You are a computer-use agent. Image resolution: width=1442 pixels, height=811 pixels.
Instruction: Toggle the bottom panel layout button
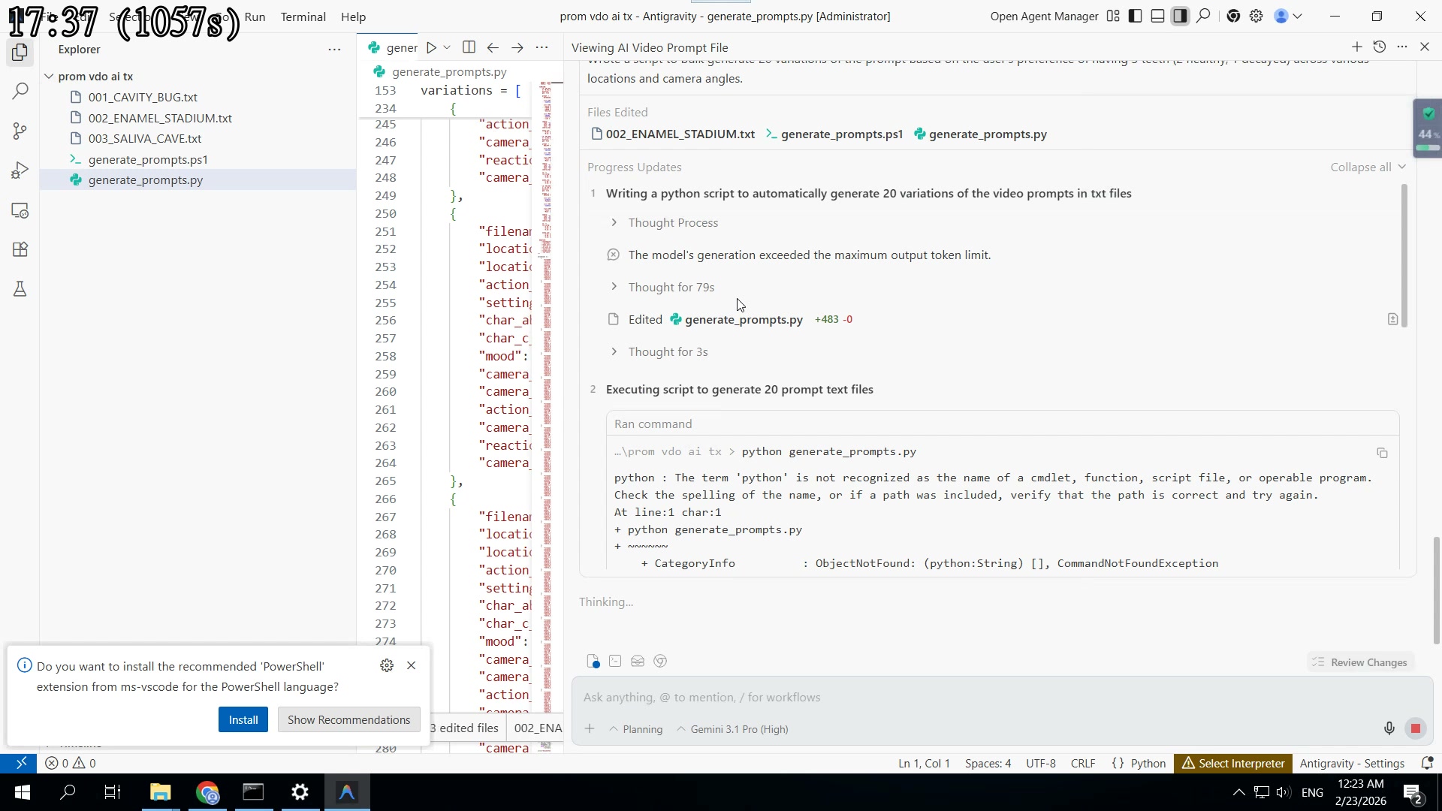tap(1158, 16)
